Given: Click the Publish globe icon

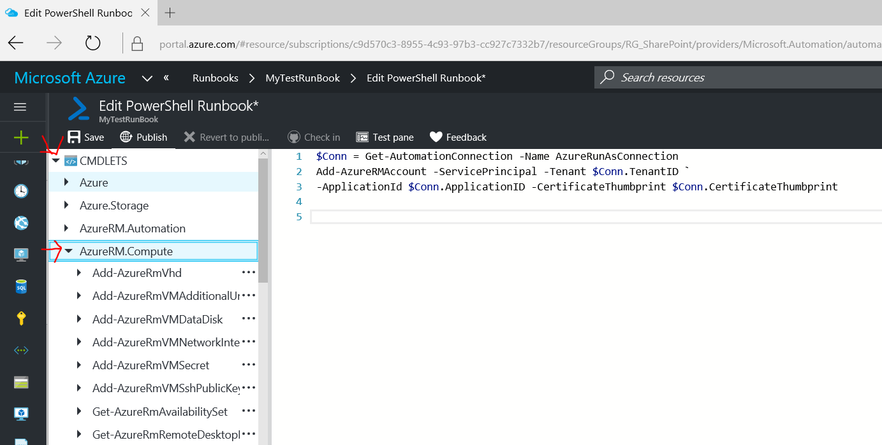Looking at the screenshot, I should pos(126,137).
